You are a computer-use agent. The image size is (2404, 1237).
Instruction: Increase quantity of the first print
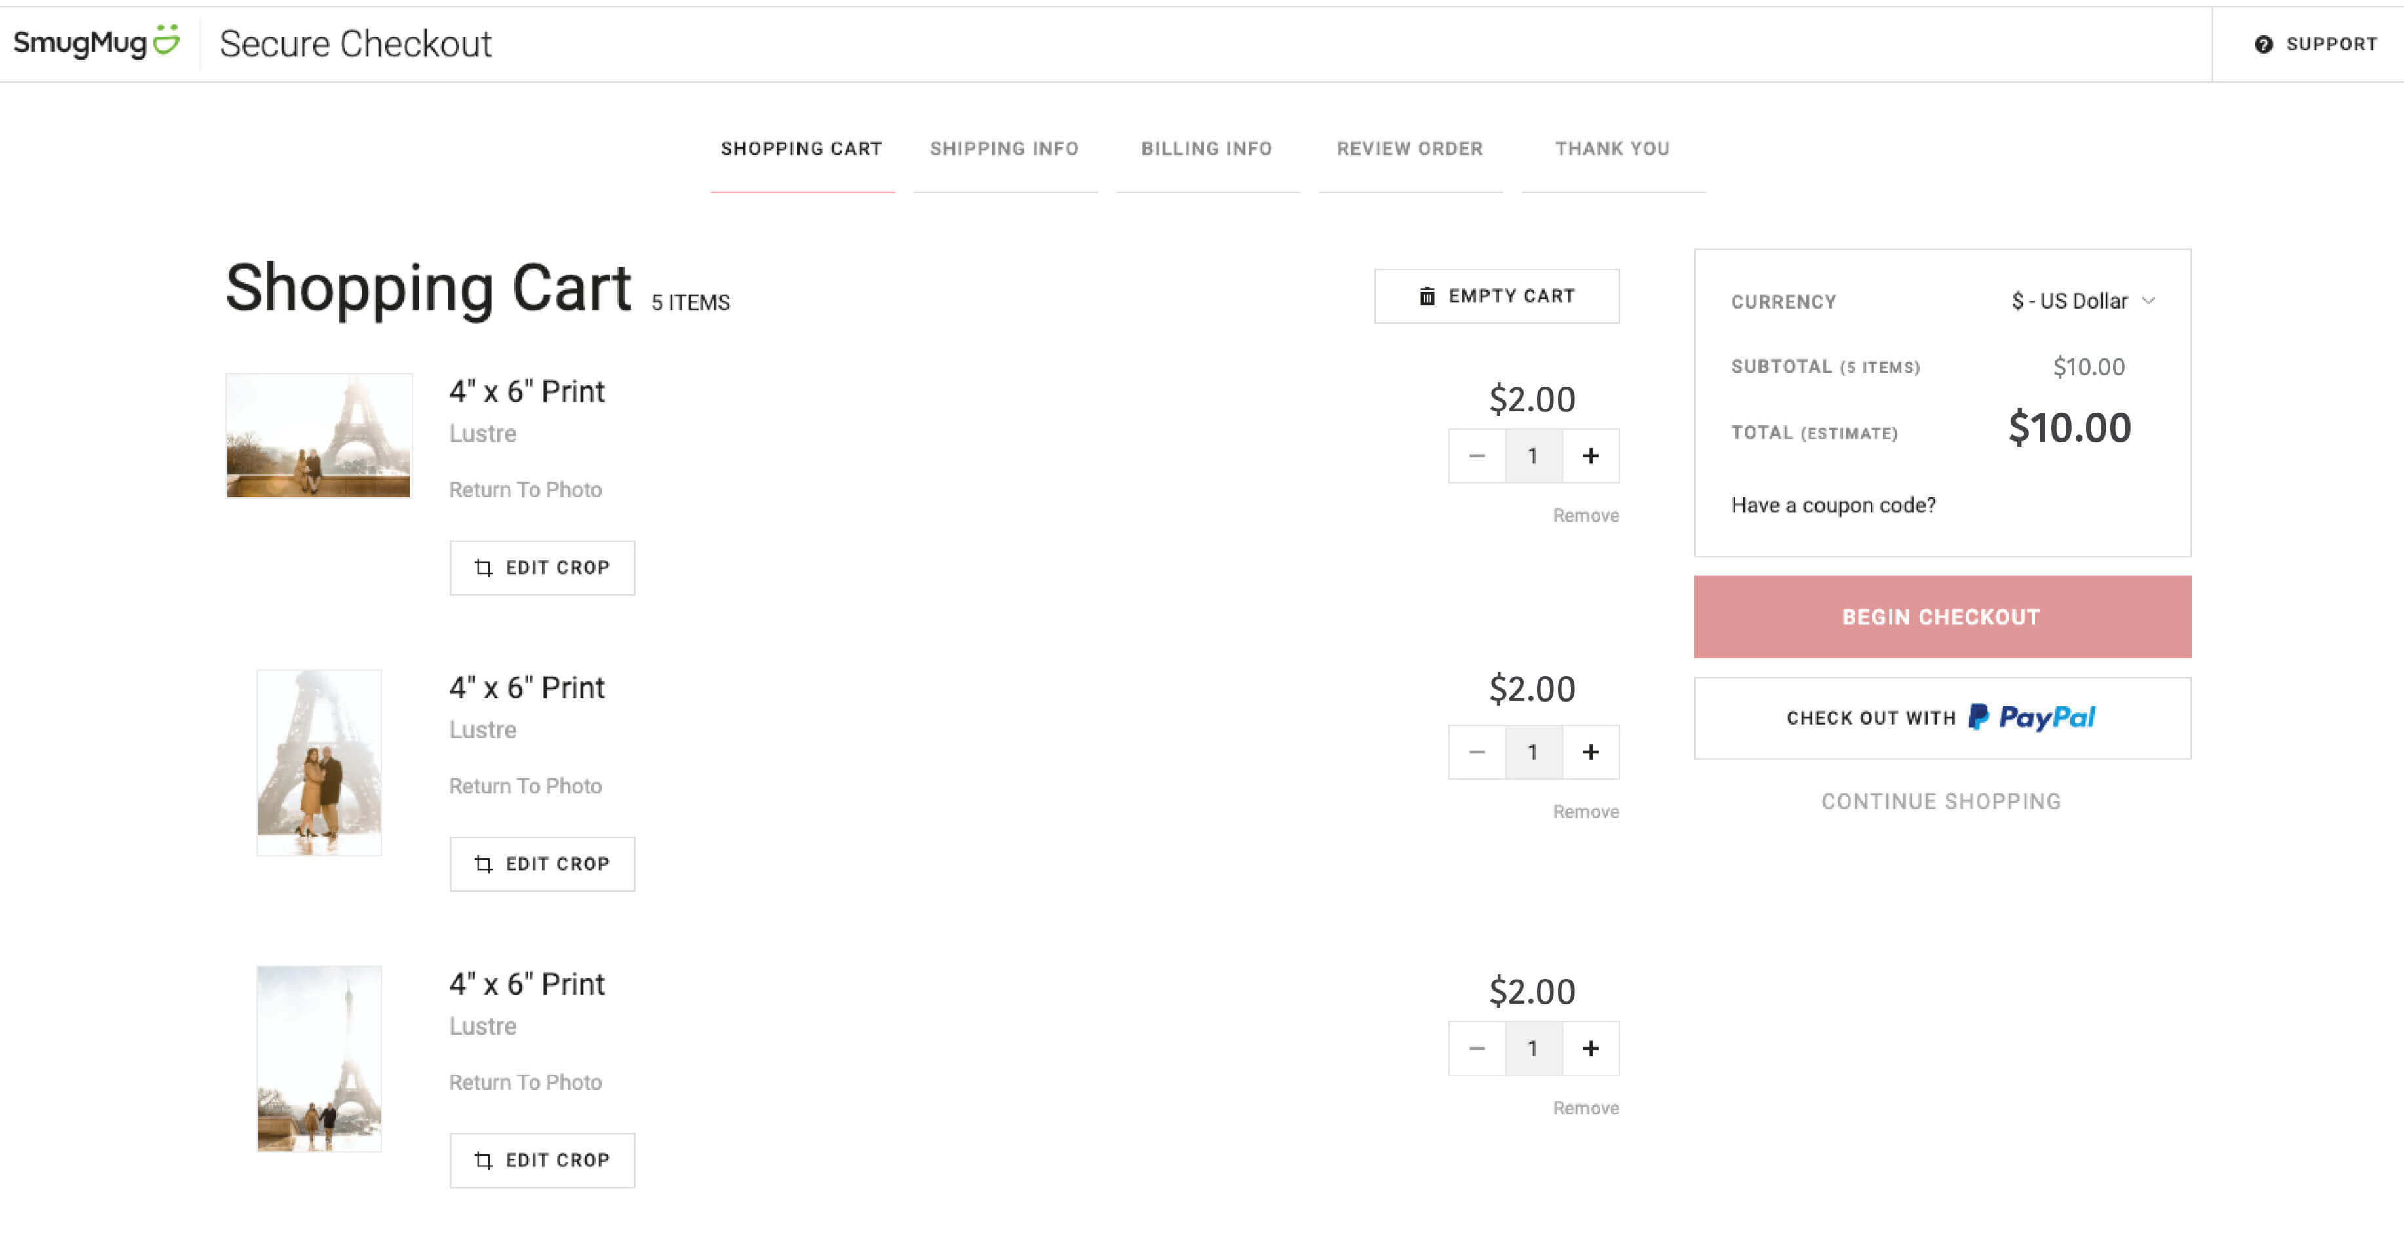click(1591, 456)
